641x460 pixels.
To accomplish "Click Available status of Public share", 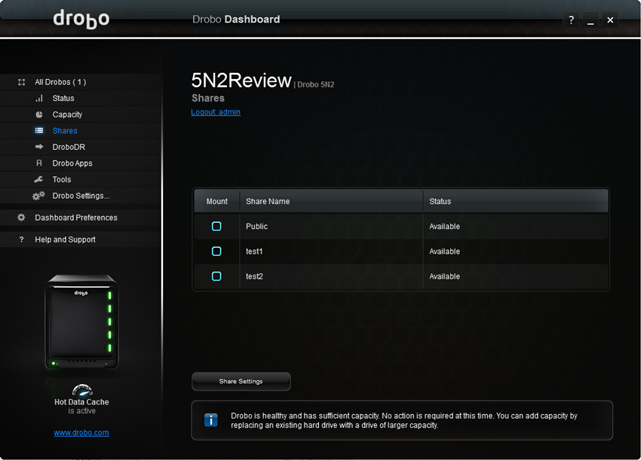I will (444, 227).
